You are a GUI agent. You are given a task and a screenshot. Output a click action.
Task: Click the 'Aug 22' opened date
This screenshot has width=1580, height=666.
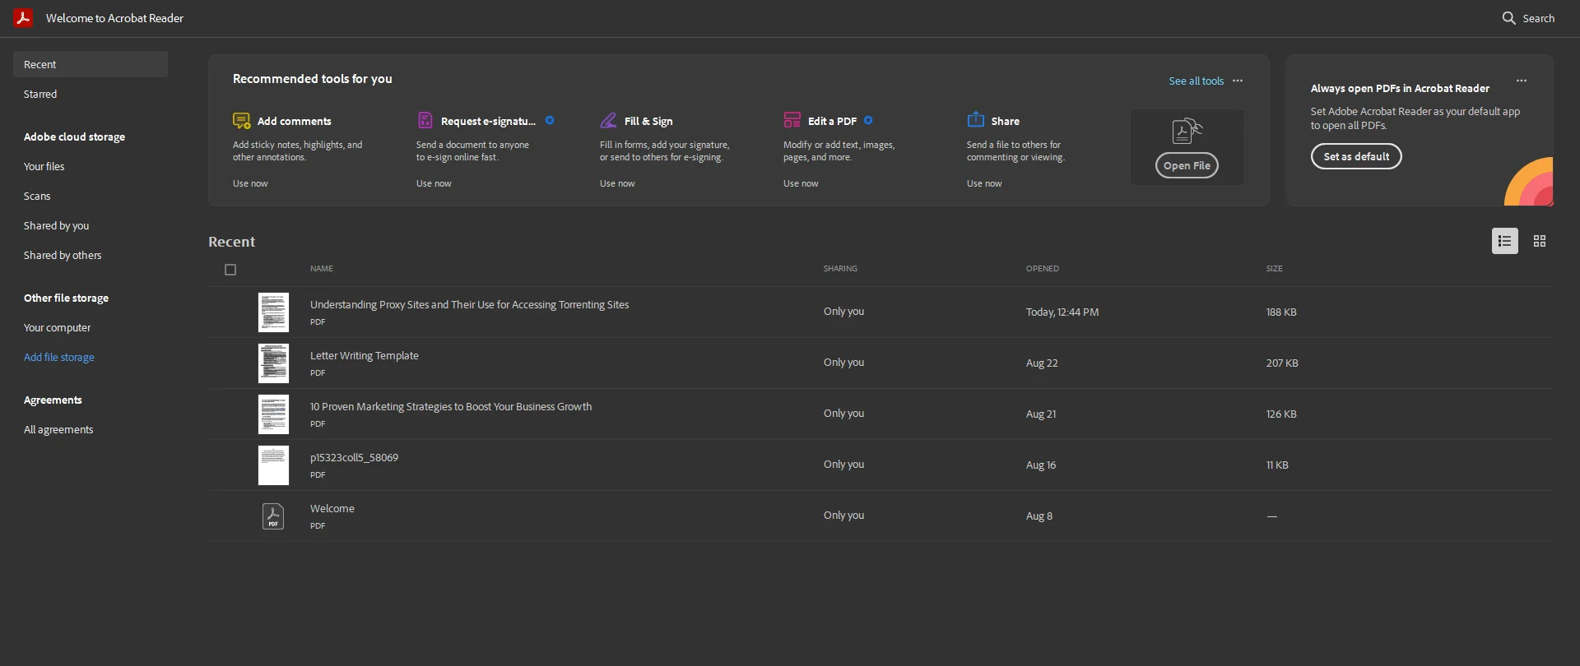[1042, 363]
